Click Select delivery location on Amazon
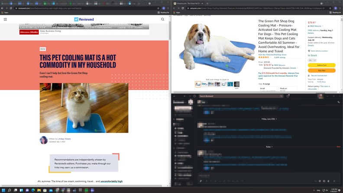Viewport: 343px width, 193px height. tap(319, 51)
